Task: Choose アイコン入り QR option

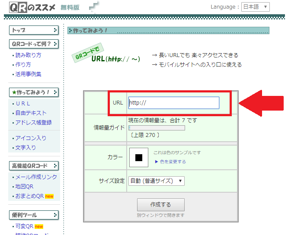Action: [x=31, y=138]
